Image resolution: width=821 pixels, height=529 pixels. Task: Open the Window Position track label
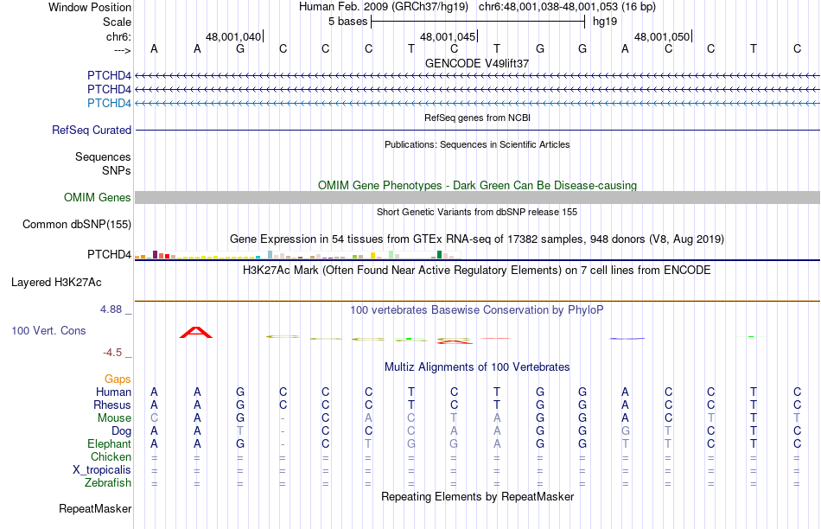tap(90, 7)
